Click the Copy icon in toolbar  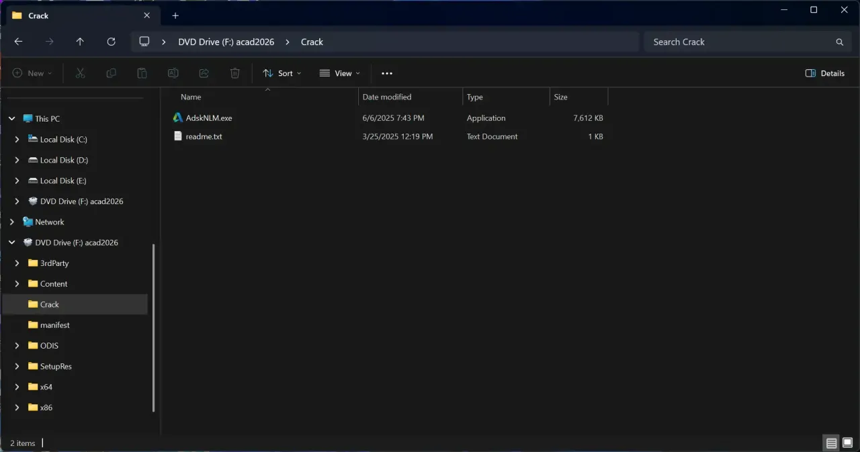tap(112, 73)
